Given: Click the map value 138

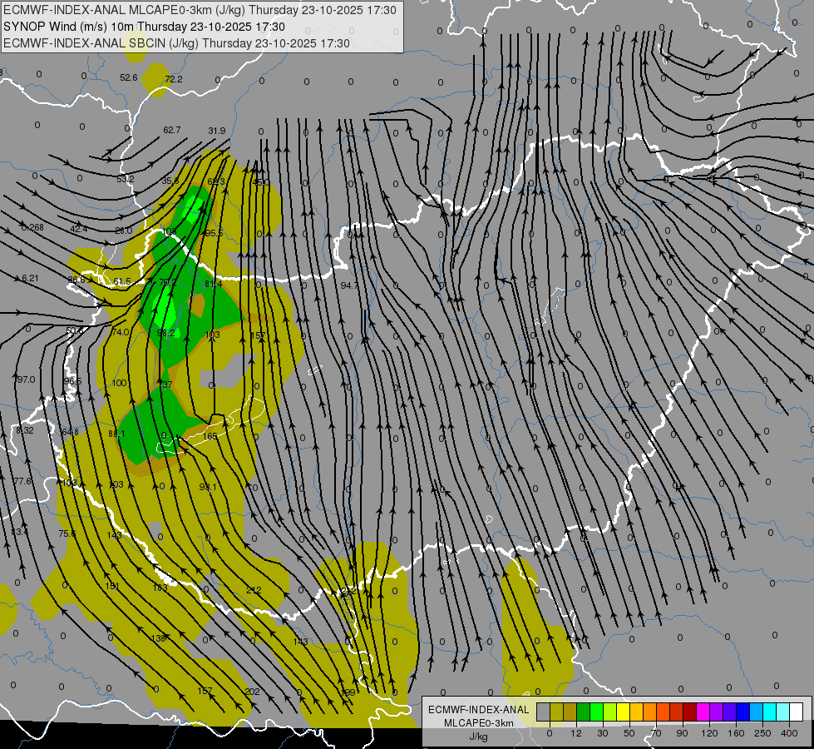Looking at the screenshot, I should click(158, 637).
